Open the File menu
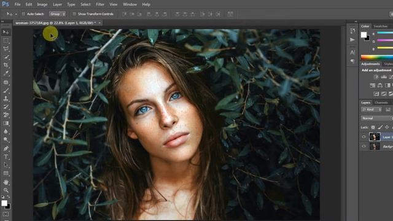 coord(18,4)
